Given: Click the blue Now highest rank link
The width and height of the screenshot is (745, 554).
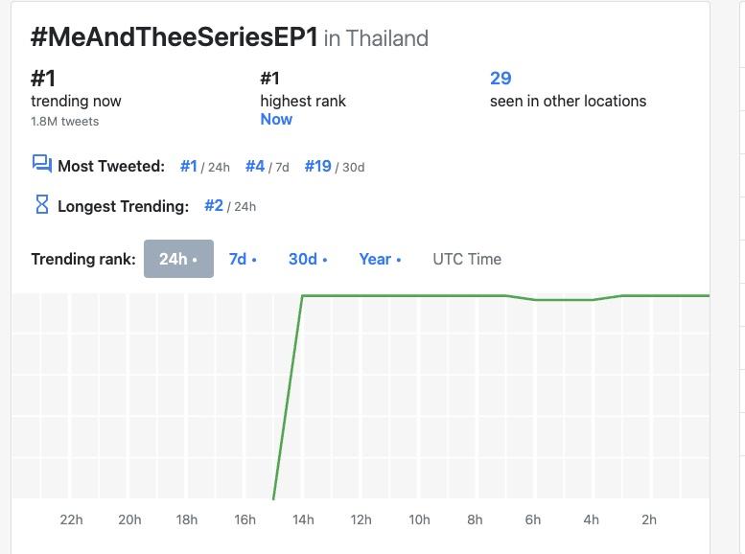Looking at the screenshot, I should point(276,119).
